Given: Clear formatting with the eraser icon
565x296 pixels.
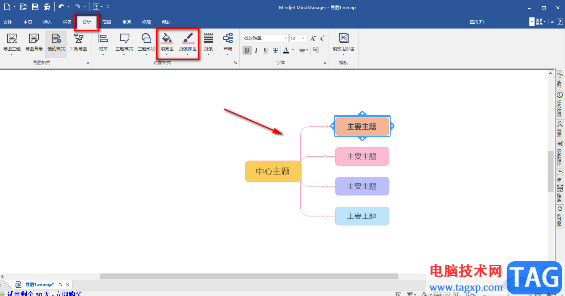Looking at the screenshot, I should pos(316,50).
